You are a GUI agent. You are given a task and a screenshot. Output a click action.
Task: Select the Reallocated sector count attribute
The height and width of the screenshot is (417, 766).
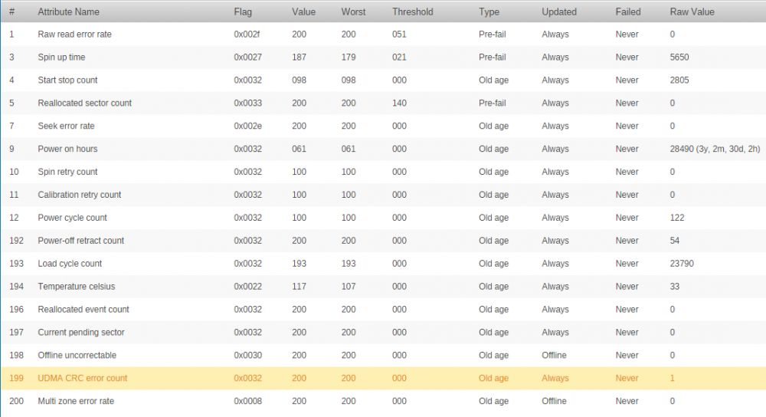coord(84,103)
